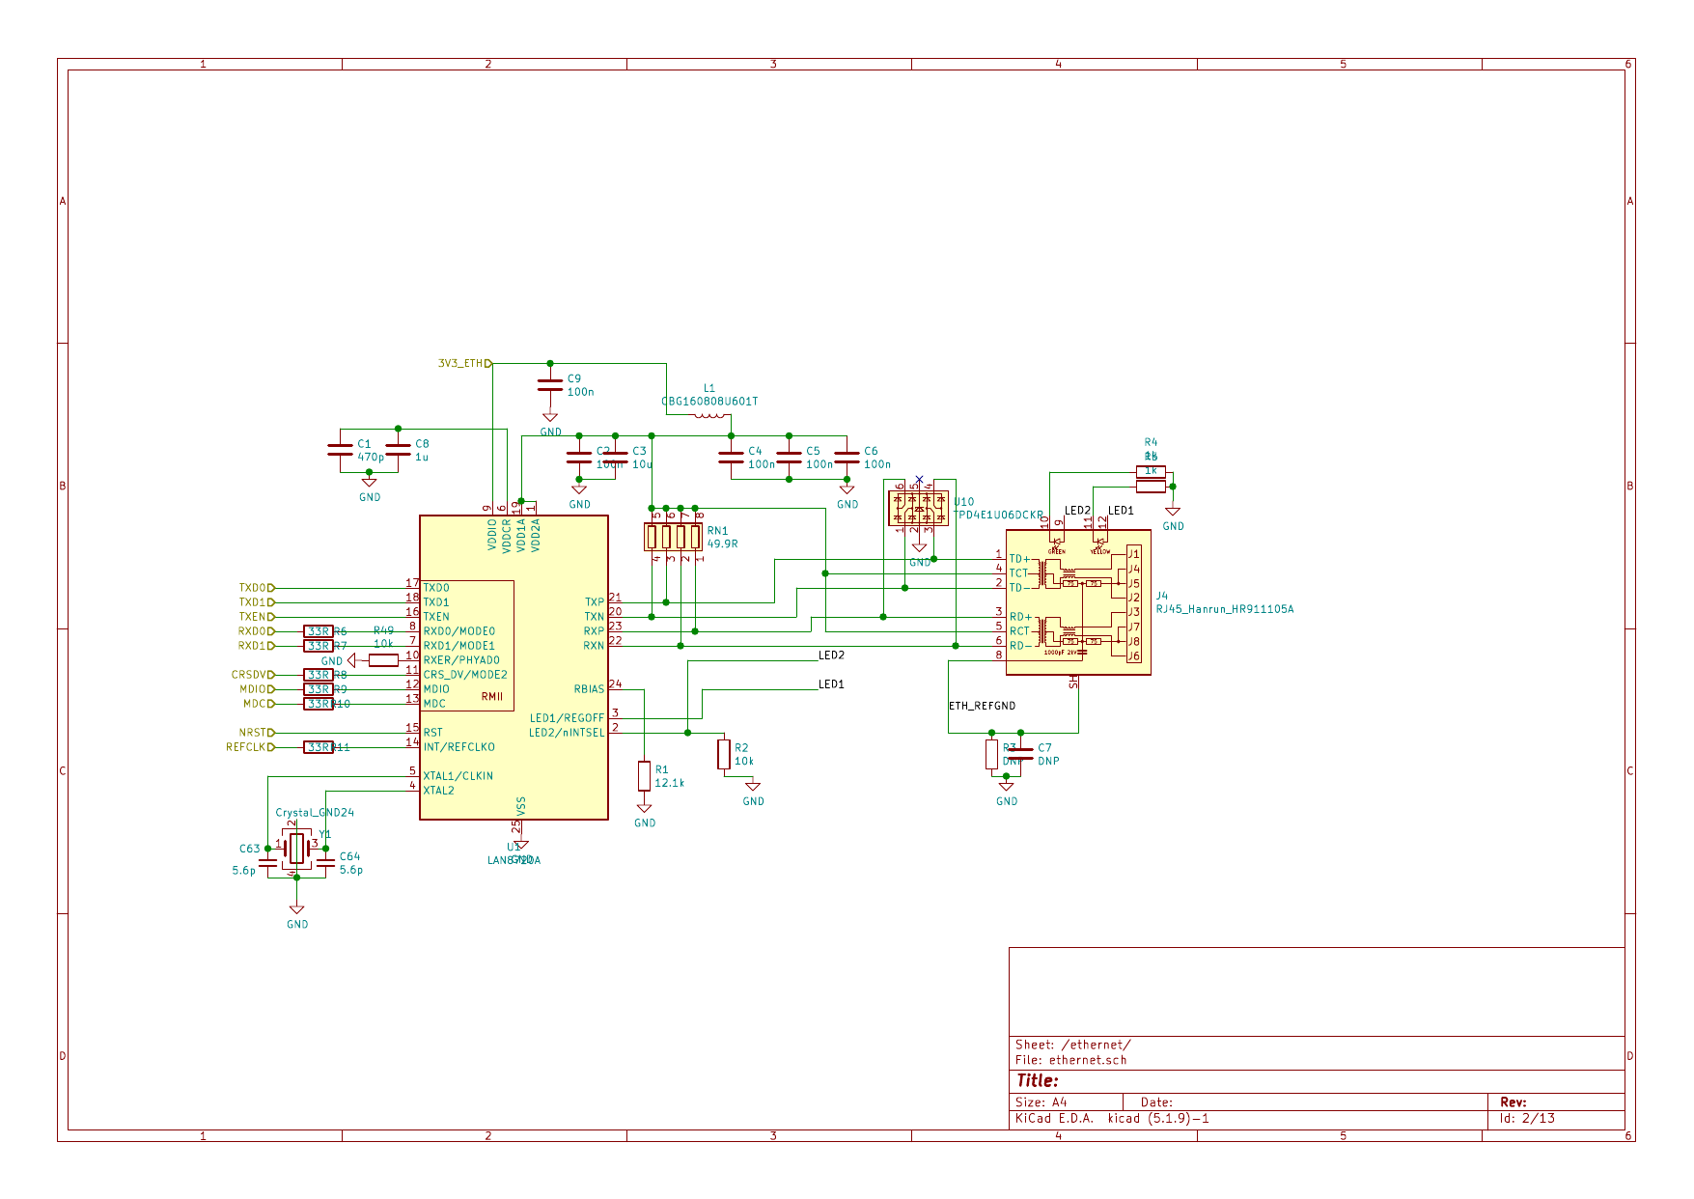Click the capacitor C1 470p symbol
The width and height of the screenshot is (1694, 1199).
tap(340, 450)
